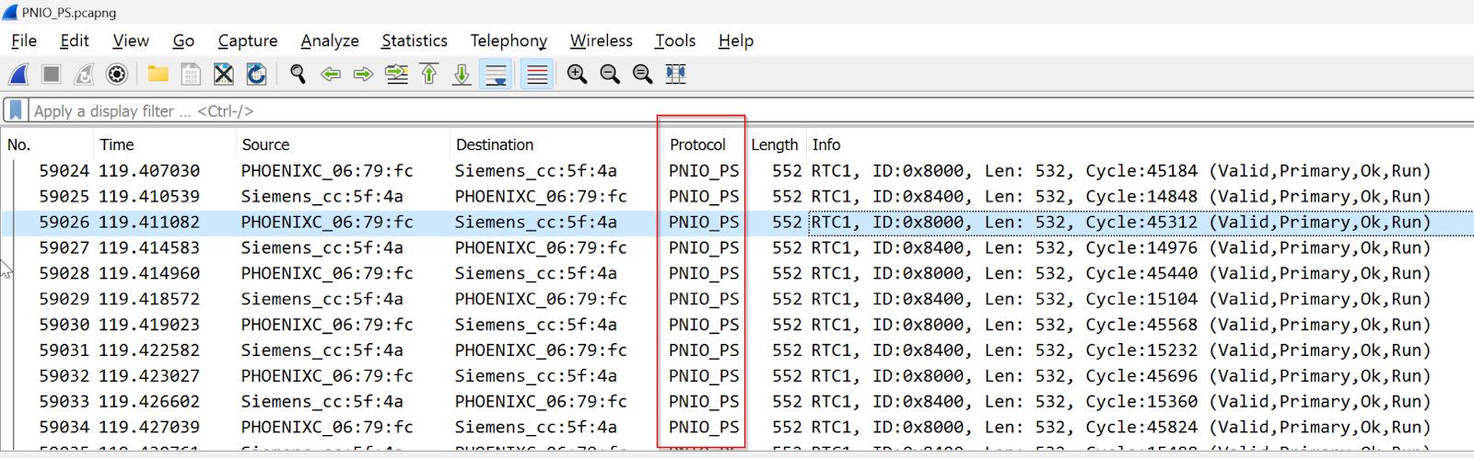Jump to the first packet
This screenshot has height=458, width=1474.
tap(429, 74)
